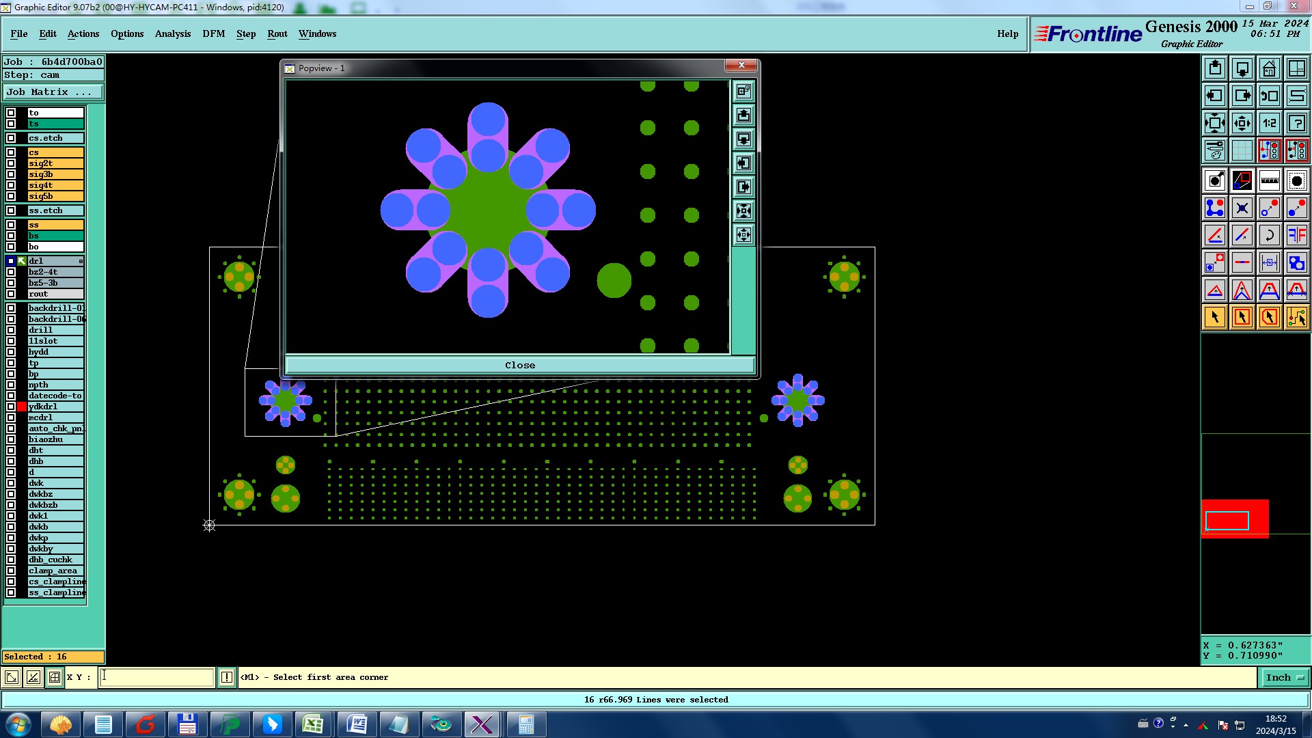Click the red color swatch of ydkdrl layer
Viewport: 1312px width, 738px height.
click(x=22, y=407)
